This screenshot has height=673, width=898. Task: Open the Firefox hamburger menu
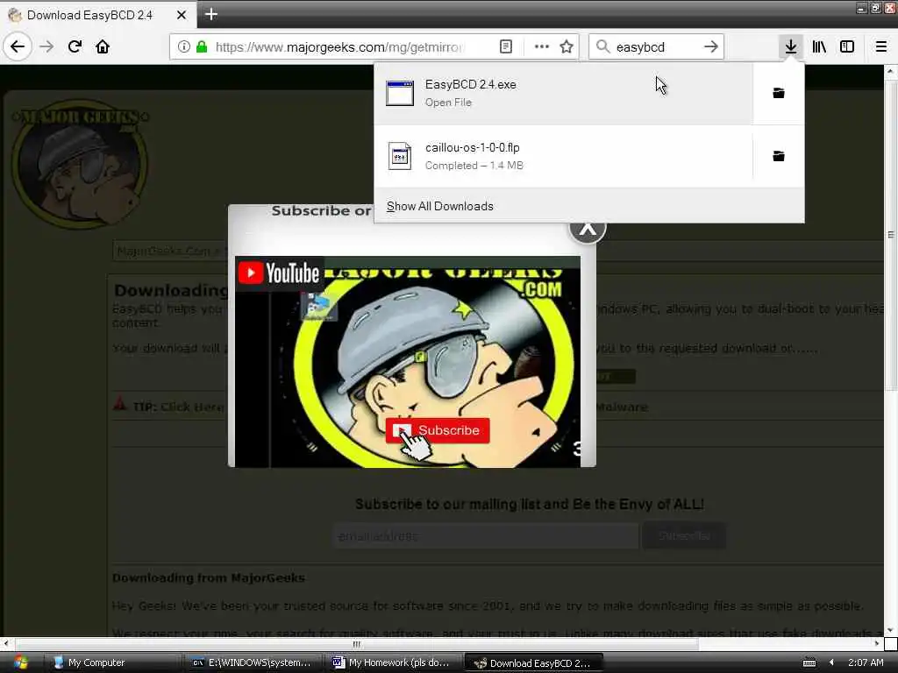[x=880, y=46]
